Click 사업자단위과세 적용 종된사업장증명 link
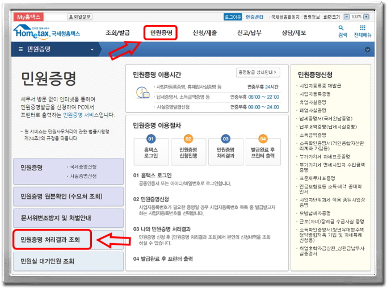387x288 pixels. click(x=332, y=202)
